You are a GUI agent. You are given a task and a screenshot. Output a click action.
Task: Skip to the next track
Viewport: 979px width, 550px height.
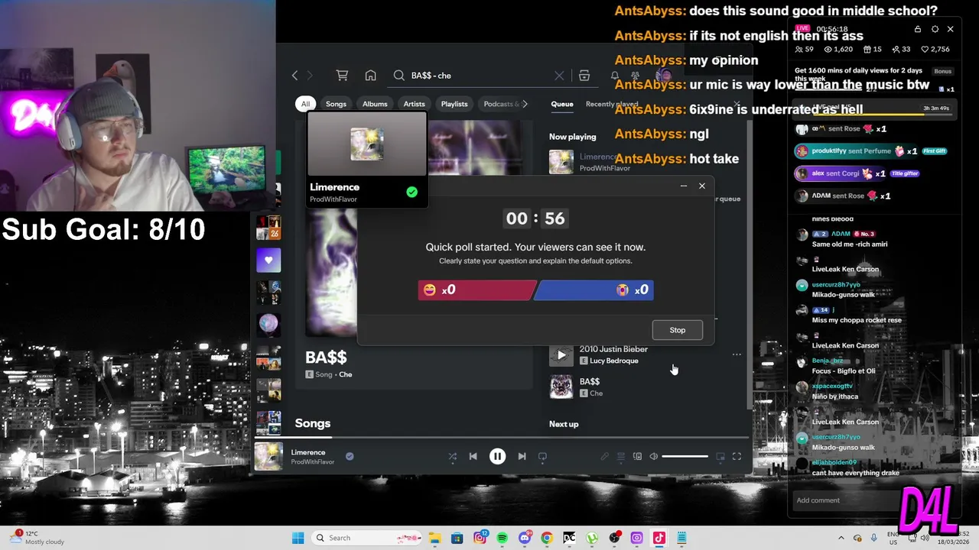click(522, 456)
